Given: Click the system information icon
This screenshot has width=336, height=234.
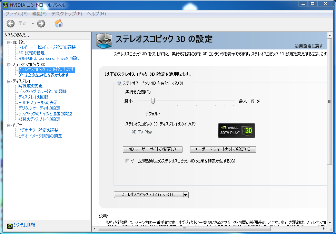Looking at the screenshot, I should click(10, 226).
